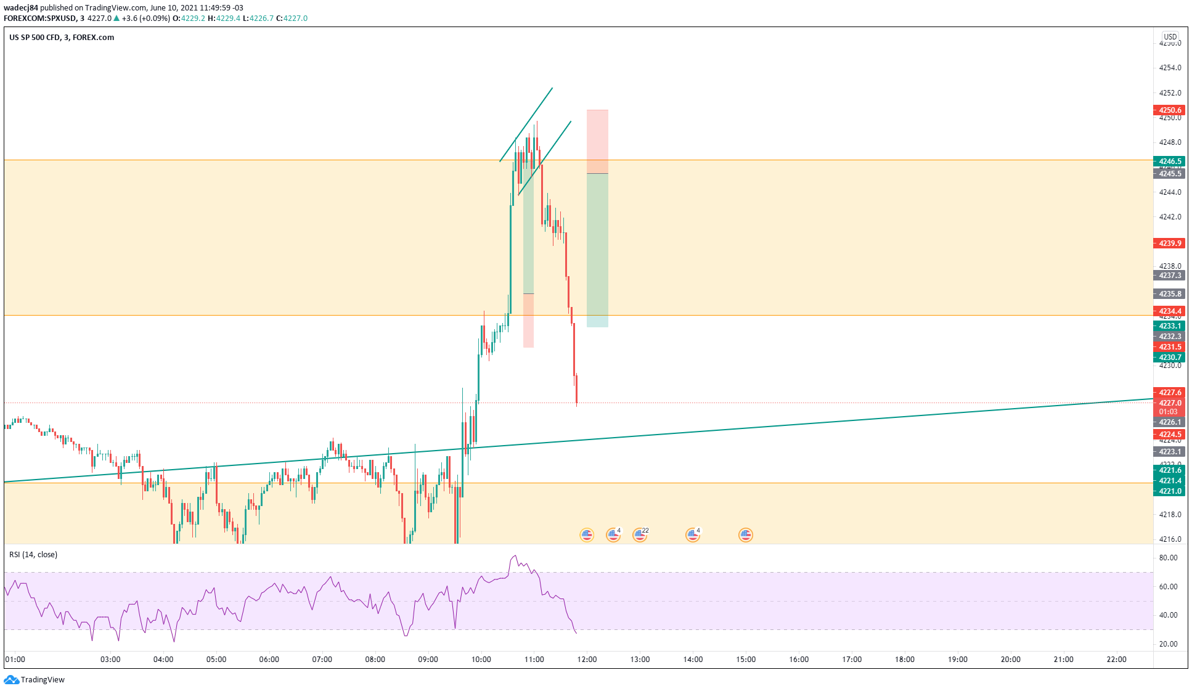1192x691 pixels.
Task: Open the USD currency selector on price axis
Action: click(x=1170, y=37)
